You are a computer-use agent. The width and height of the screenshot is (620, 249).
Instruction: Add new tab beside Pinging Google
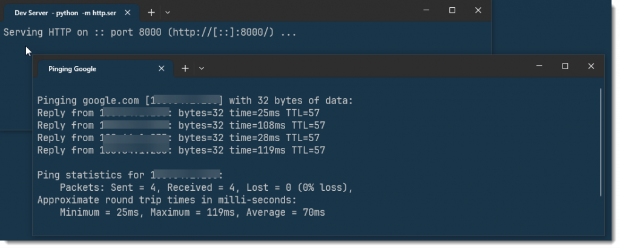coord(185,68)
